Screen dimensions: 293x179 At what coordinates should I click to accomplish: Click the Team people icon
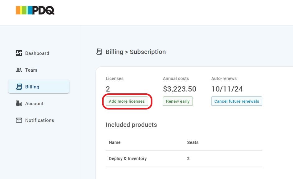pos(19,70)
